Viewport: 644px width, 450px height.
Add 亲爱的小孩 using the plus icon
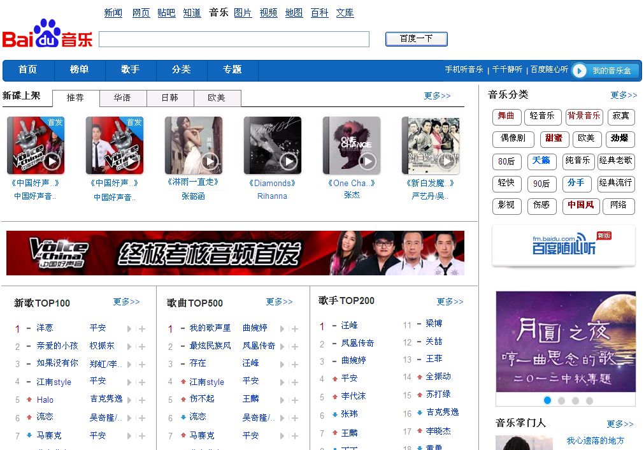pyautogui.click(x=141, y=347)
